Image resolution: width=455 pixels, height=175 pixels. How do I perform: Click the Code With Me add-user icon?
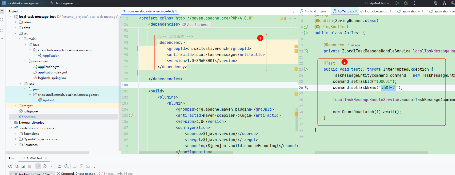pos(444,3)
